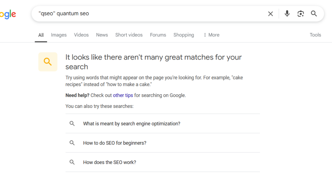Click magnifier icon beside "How does the SEO work?"
Viewport: 332px width, 179px height.
[72, 162]
